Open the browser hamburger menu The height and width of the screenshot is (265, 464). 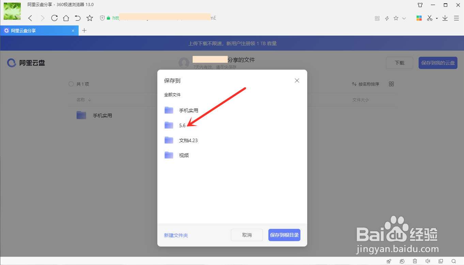coord(457,18)
